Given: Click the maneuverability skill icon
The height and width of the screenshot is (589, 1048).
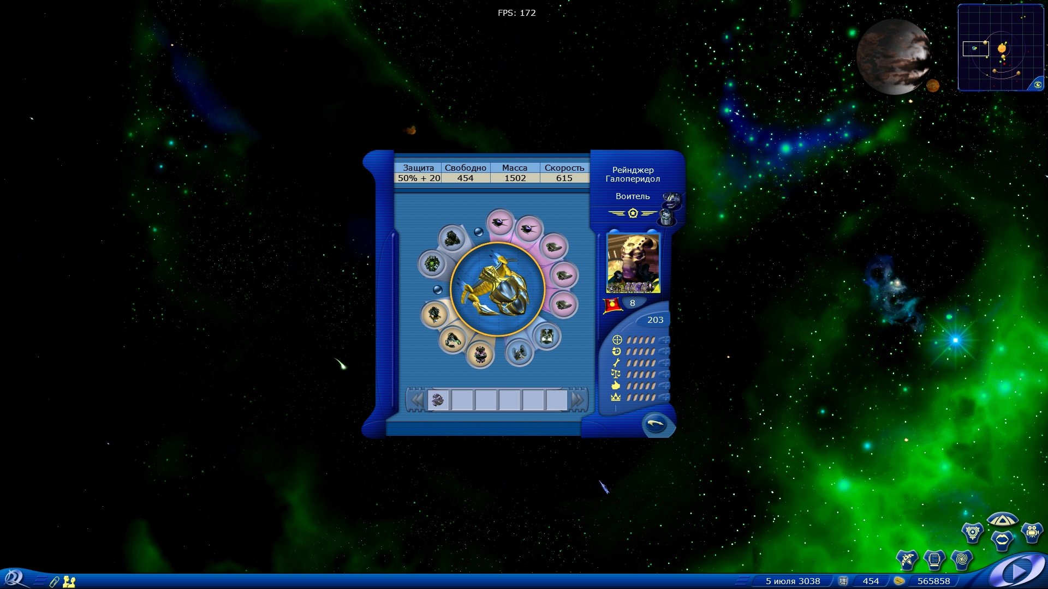Looking at the screenshot, I should pyautogui.click(x=617, y=351).
